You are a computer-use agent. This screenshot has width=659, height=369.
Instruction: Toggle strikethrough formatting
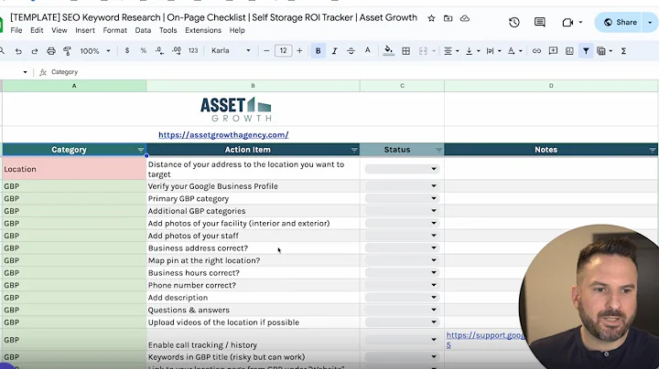(351, 51)
